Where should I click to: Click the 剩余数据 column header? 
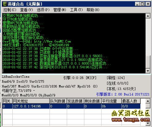pyautogui.click(x=93, y=101)
